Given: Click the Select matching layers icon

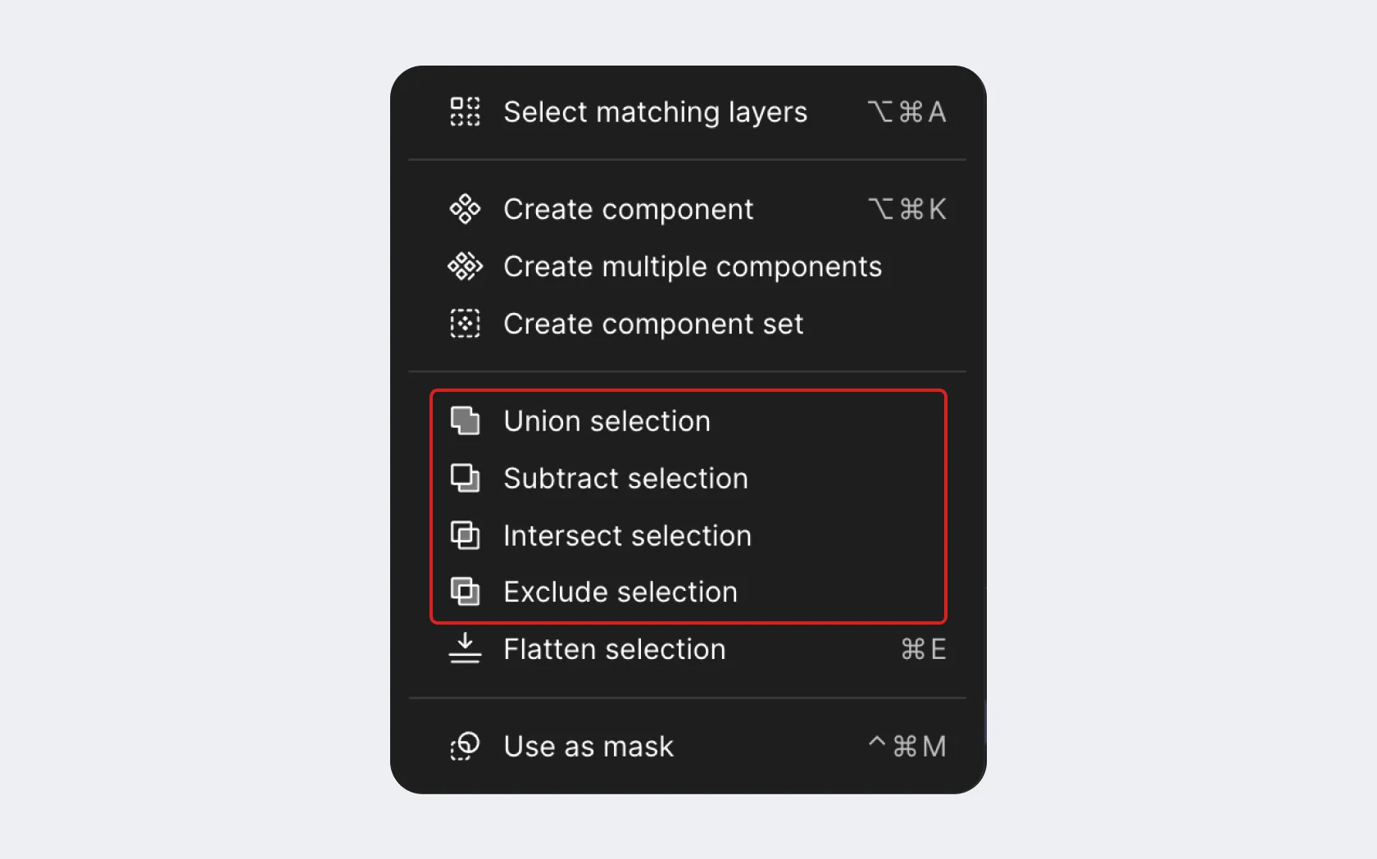Looking at the screenshot, I should tap(465, 111).
